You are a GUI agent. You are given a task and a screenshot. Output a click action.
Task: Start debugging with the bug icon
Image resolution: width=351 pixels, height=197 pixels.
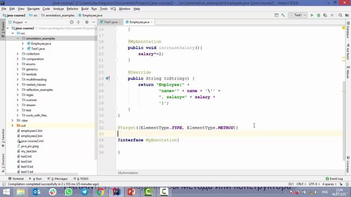pyautogui.click(x=319, y=15)
